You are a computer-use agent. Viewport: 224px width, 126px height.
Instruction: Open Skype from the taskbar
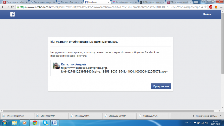[x=45, y=123]
